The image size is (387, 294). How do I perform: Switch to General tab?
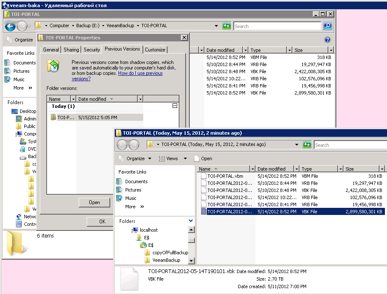coord(51,49)
